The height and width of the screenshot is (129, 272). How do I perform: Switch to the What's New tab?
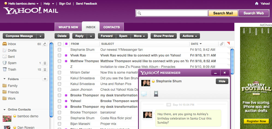pyautogui.click(x=68, y=27)
